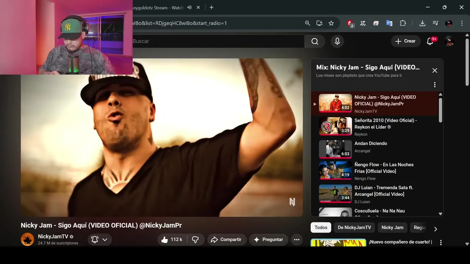Click the YouTube search magnifier button
Screen dimensions: 470x264
(315, 41)
